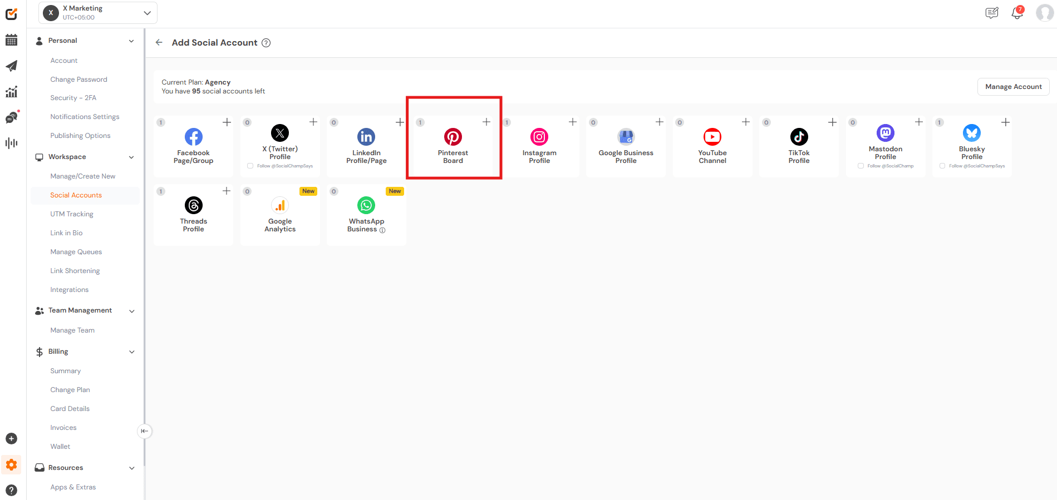Click the TikTok Profile icon
The height and width of the screenshot is (500, 1057).
799,137
